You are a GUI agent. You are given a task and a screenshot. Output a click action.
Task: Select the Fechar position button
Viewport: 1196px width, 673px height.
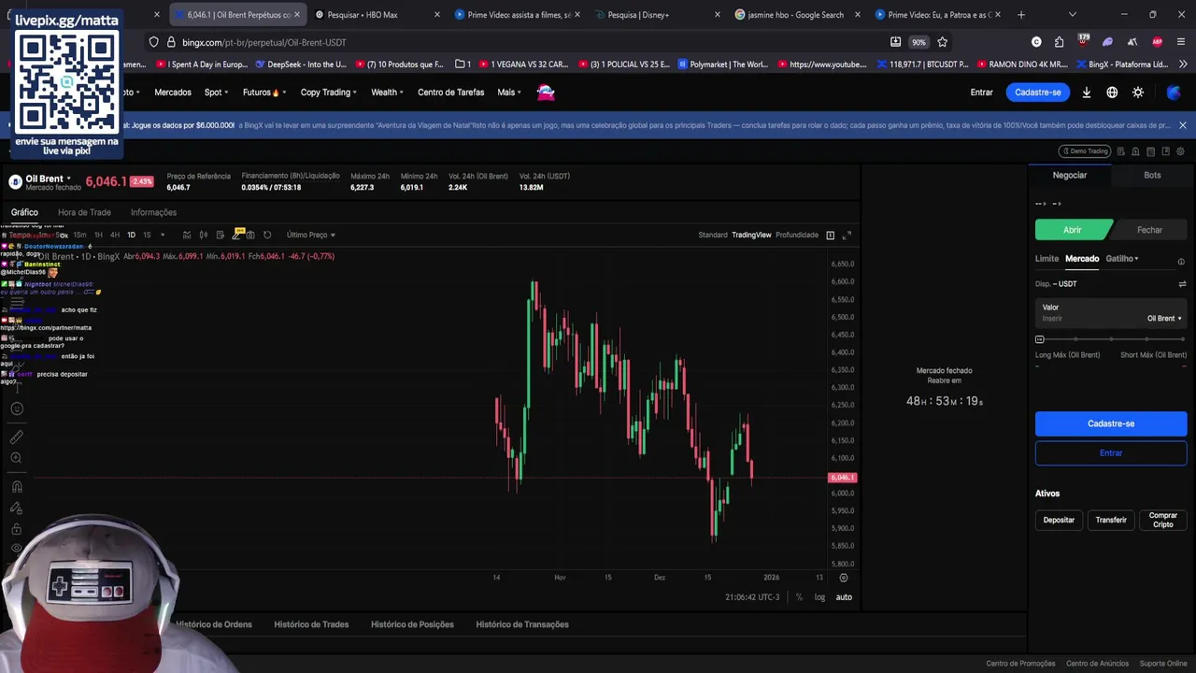[1149, 230]
